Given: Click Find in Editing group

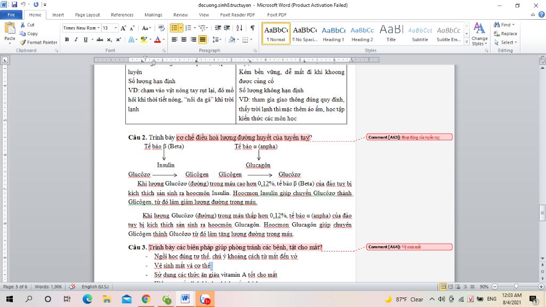Looking at the screenshot, I should 504,25.
